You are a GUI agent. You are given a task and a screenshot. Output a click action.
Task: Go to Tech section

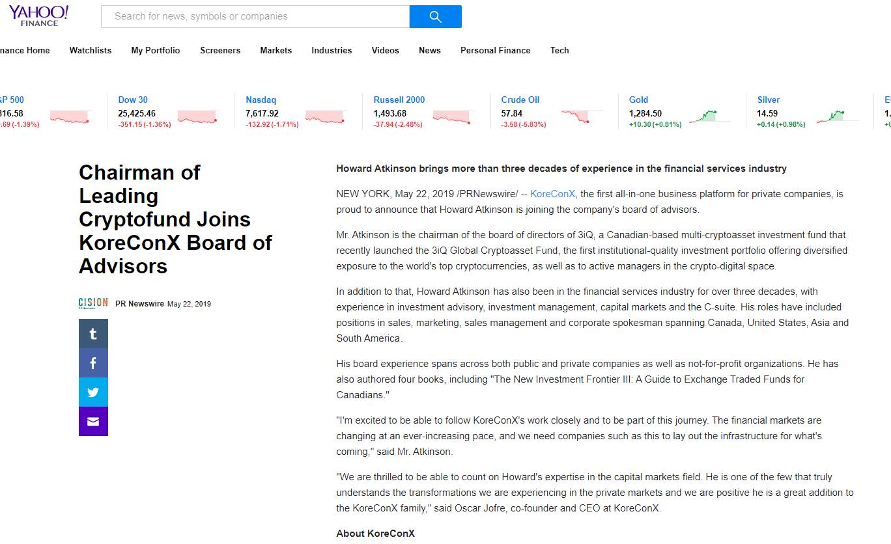pyautogui.click(x=559, y=50)
